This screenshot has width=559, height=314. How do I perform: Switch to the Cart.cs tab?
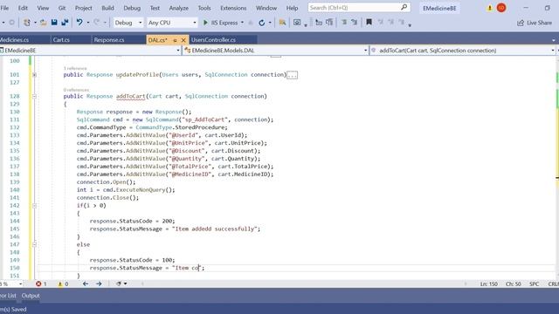coord(61,40)
